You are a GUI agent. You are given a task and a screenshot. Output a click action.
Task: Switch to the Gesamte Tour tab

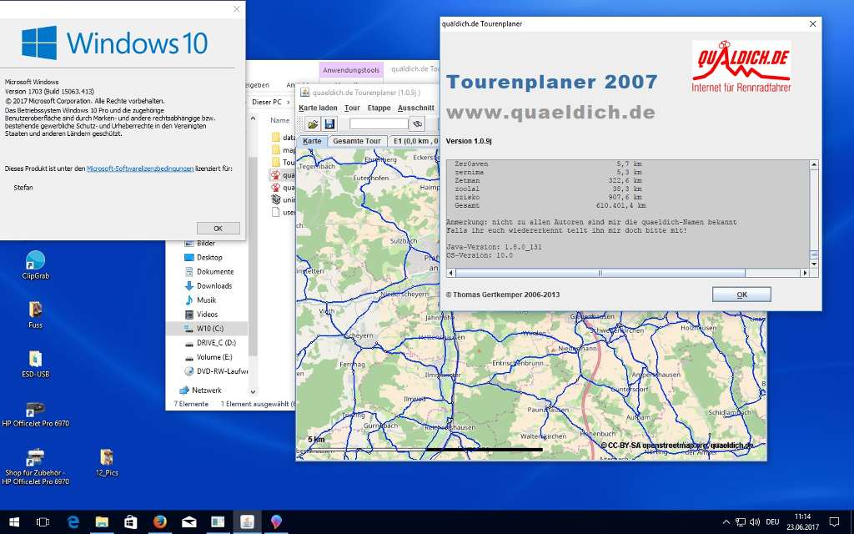pos(356,141)
